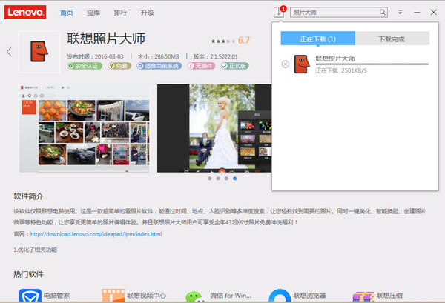Click the 联想照片大师 app icon in header

pos(39,52)
